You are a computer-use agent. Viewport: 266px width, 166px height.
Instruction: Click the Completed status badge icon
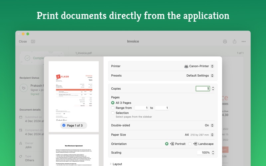point(27,58)
